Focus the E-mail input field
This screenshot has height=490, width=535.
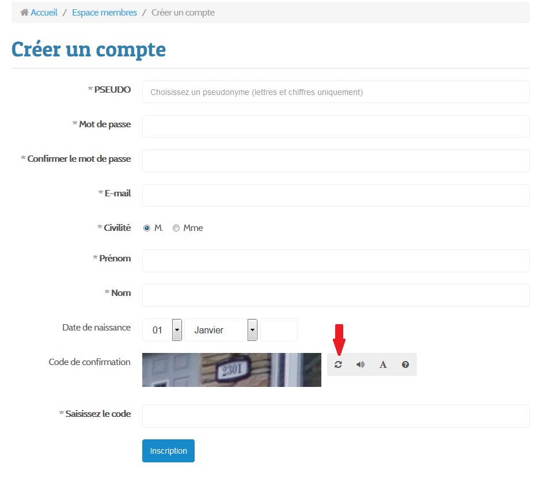pos(336,195)
